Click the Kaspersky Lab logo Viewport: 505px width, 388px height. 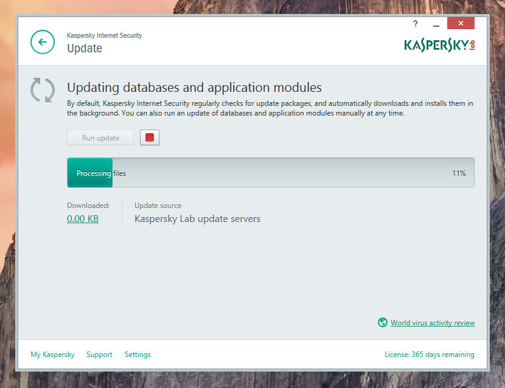click(439, 46)
